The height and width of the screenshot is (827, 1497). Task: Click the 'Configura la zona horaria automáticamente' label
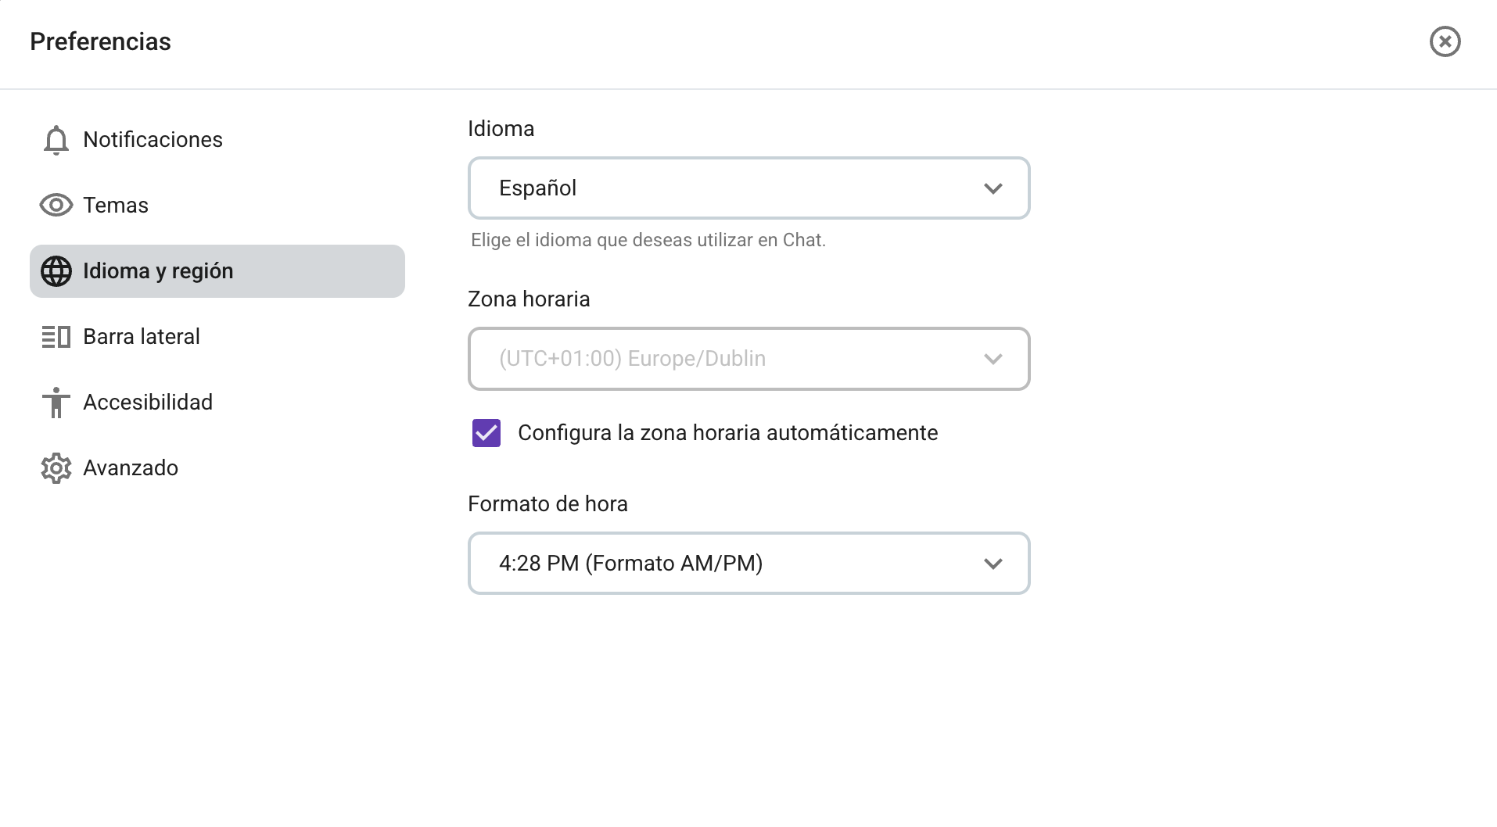point(727,433)
